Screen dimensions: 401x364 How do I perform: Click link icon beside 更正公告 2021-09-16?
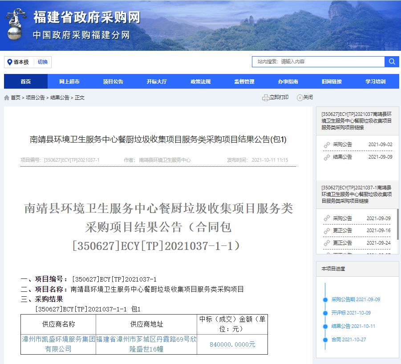coord(327,231)
